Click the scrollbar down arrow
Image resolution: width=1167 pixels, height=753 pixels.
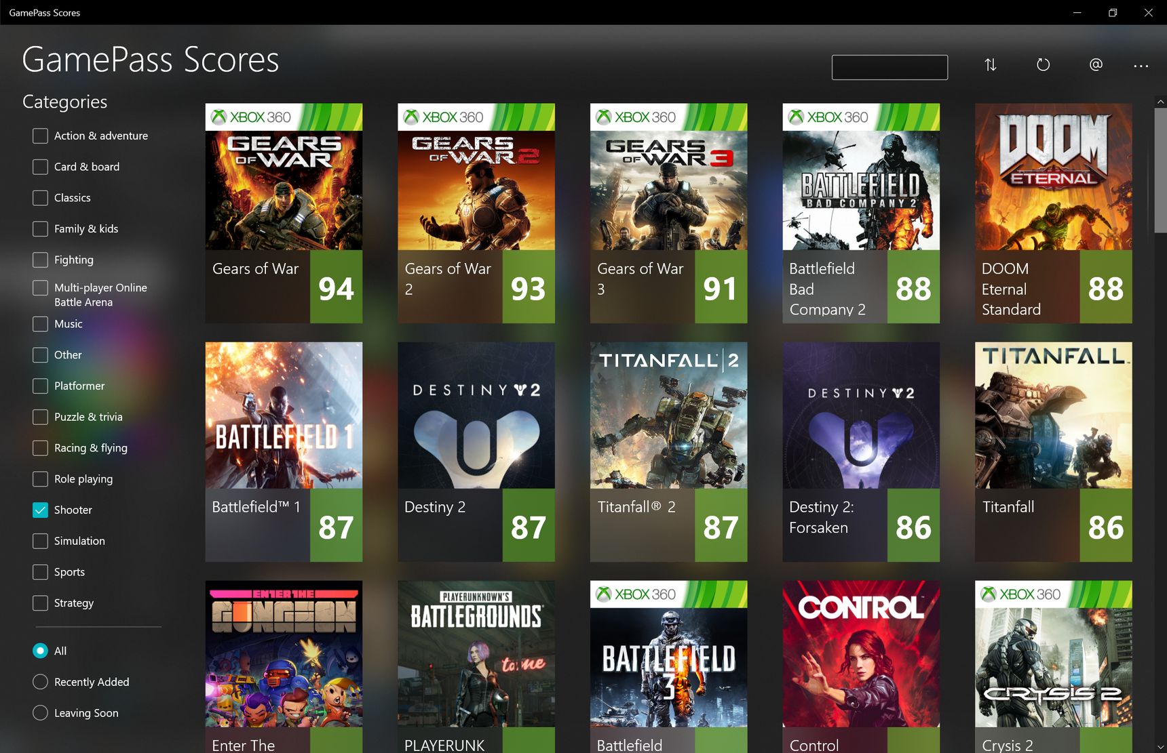[1160, 747]
